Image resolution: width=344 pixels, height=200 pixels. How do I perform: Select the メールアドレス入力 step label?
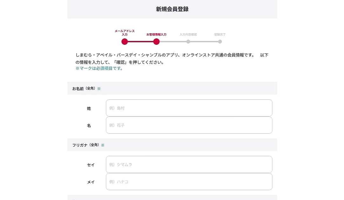(125, 32)
